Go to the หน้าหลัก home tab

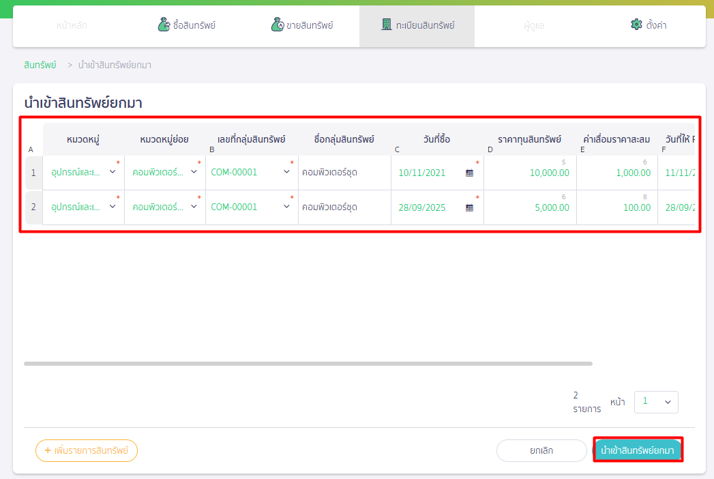72,26
